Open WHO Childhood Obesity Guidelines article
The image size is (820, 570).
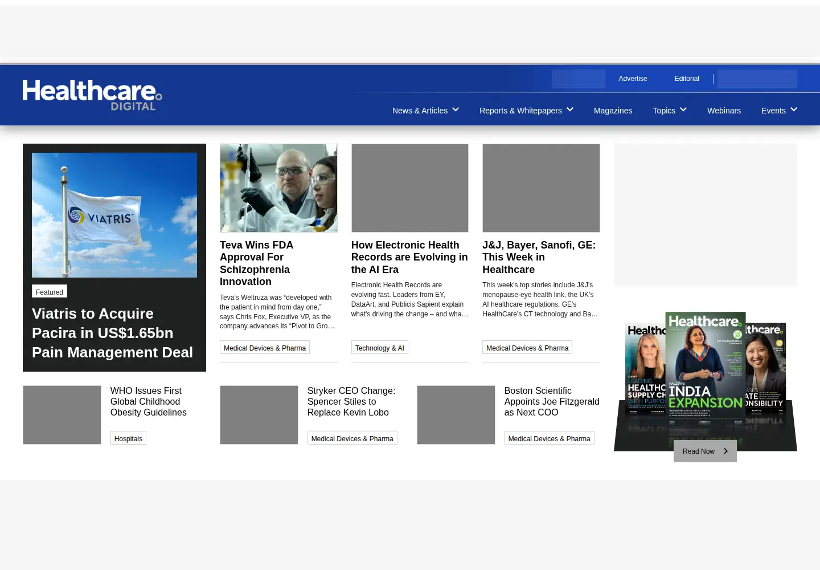click(149, 402)
